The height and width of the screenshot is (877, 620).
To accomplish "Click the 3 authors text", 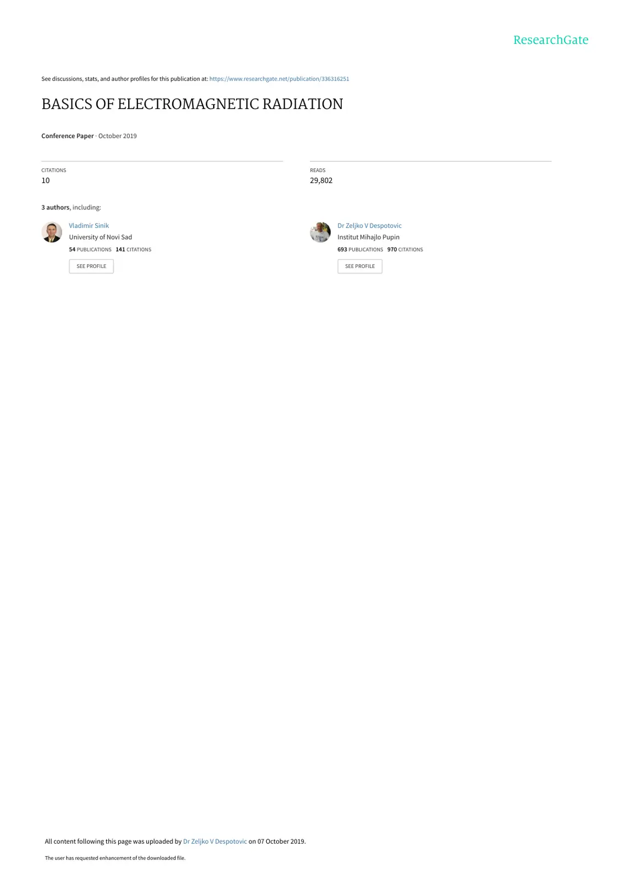I will [55, 208].
